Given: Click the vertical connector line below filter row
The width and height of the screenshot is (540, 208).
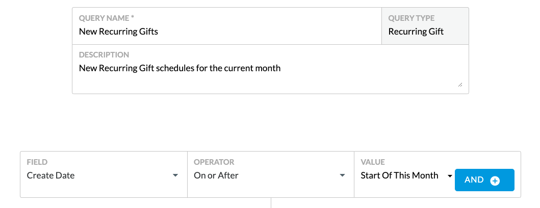Looking at the screenshot, I should tap(271, 203).
